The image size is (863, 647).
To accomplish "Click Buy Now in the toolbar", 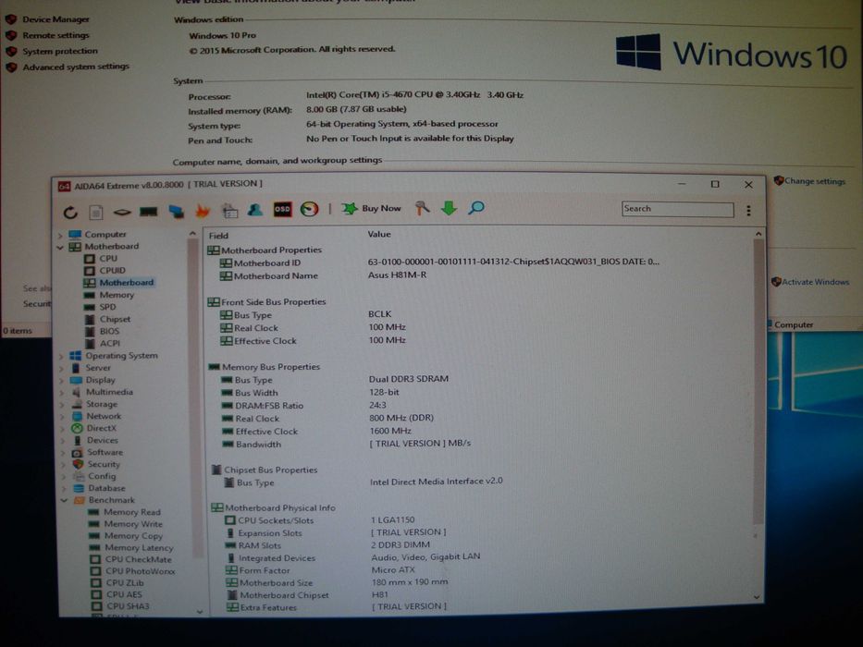I will pyautogui.click(x=372, y=209).
